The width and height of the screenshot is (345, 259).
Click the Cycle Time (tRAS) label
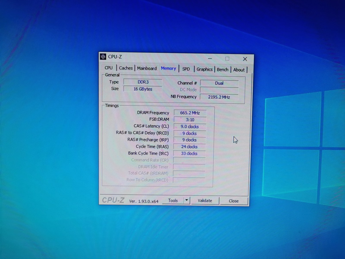click(x=152, y=146)
